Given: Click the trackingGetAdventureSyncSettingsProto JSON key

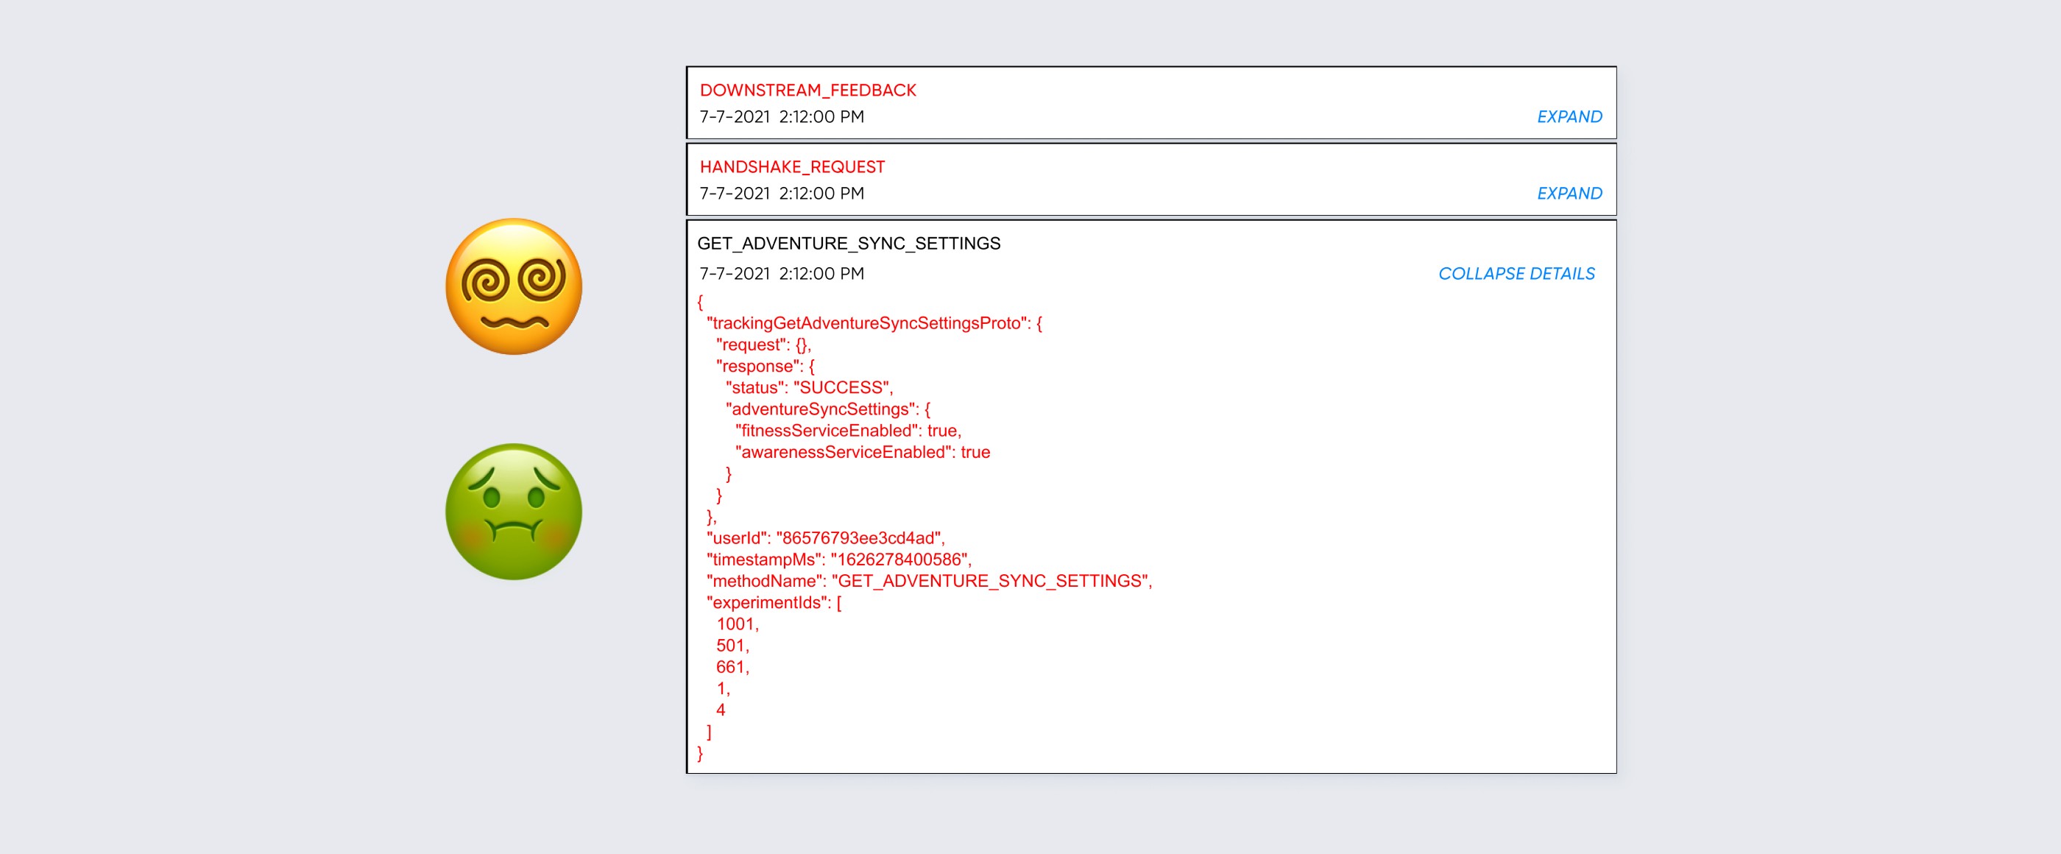Looking at the screenshot, I should (866, 323).
